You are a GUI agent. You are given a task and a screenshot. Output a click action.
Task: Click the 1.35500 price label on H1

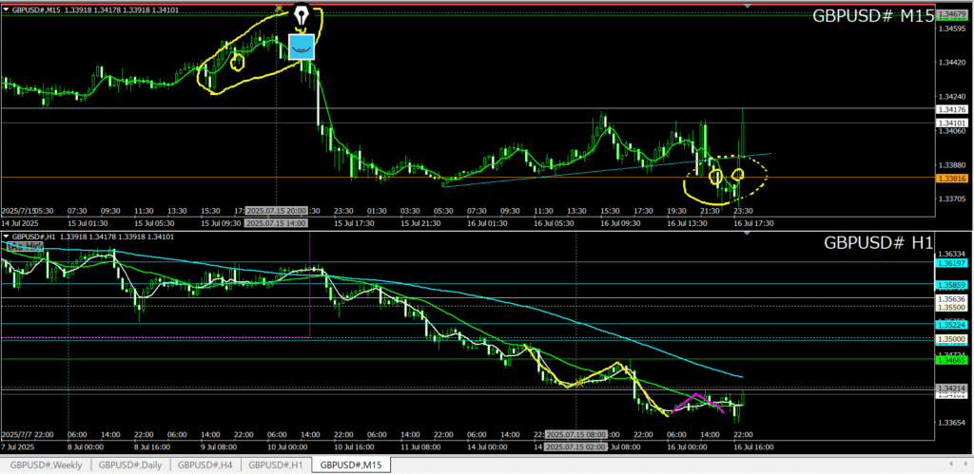pyautogui.click(x=951, y=307)
